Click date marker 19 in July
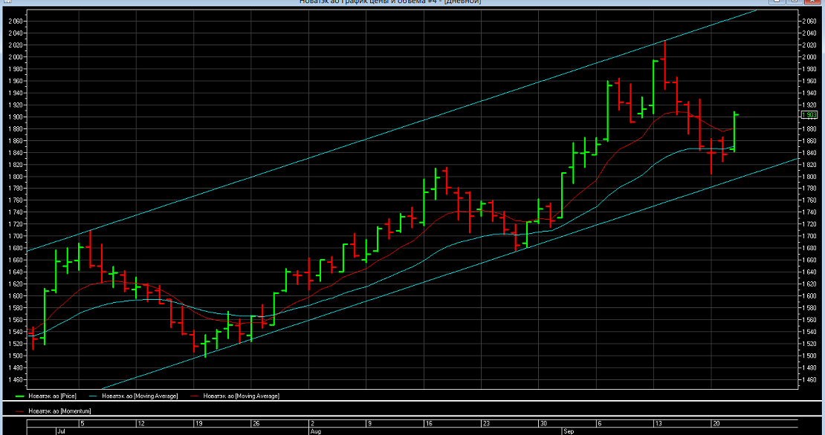 coord(198,423)
